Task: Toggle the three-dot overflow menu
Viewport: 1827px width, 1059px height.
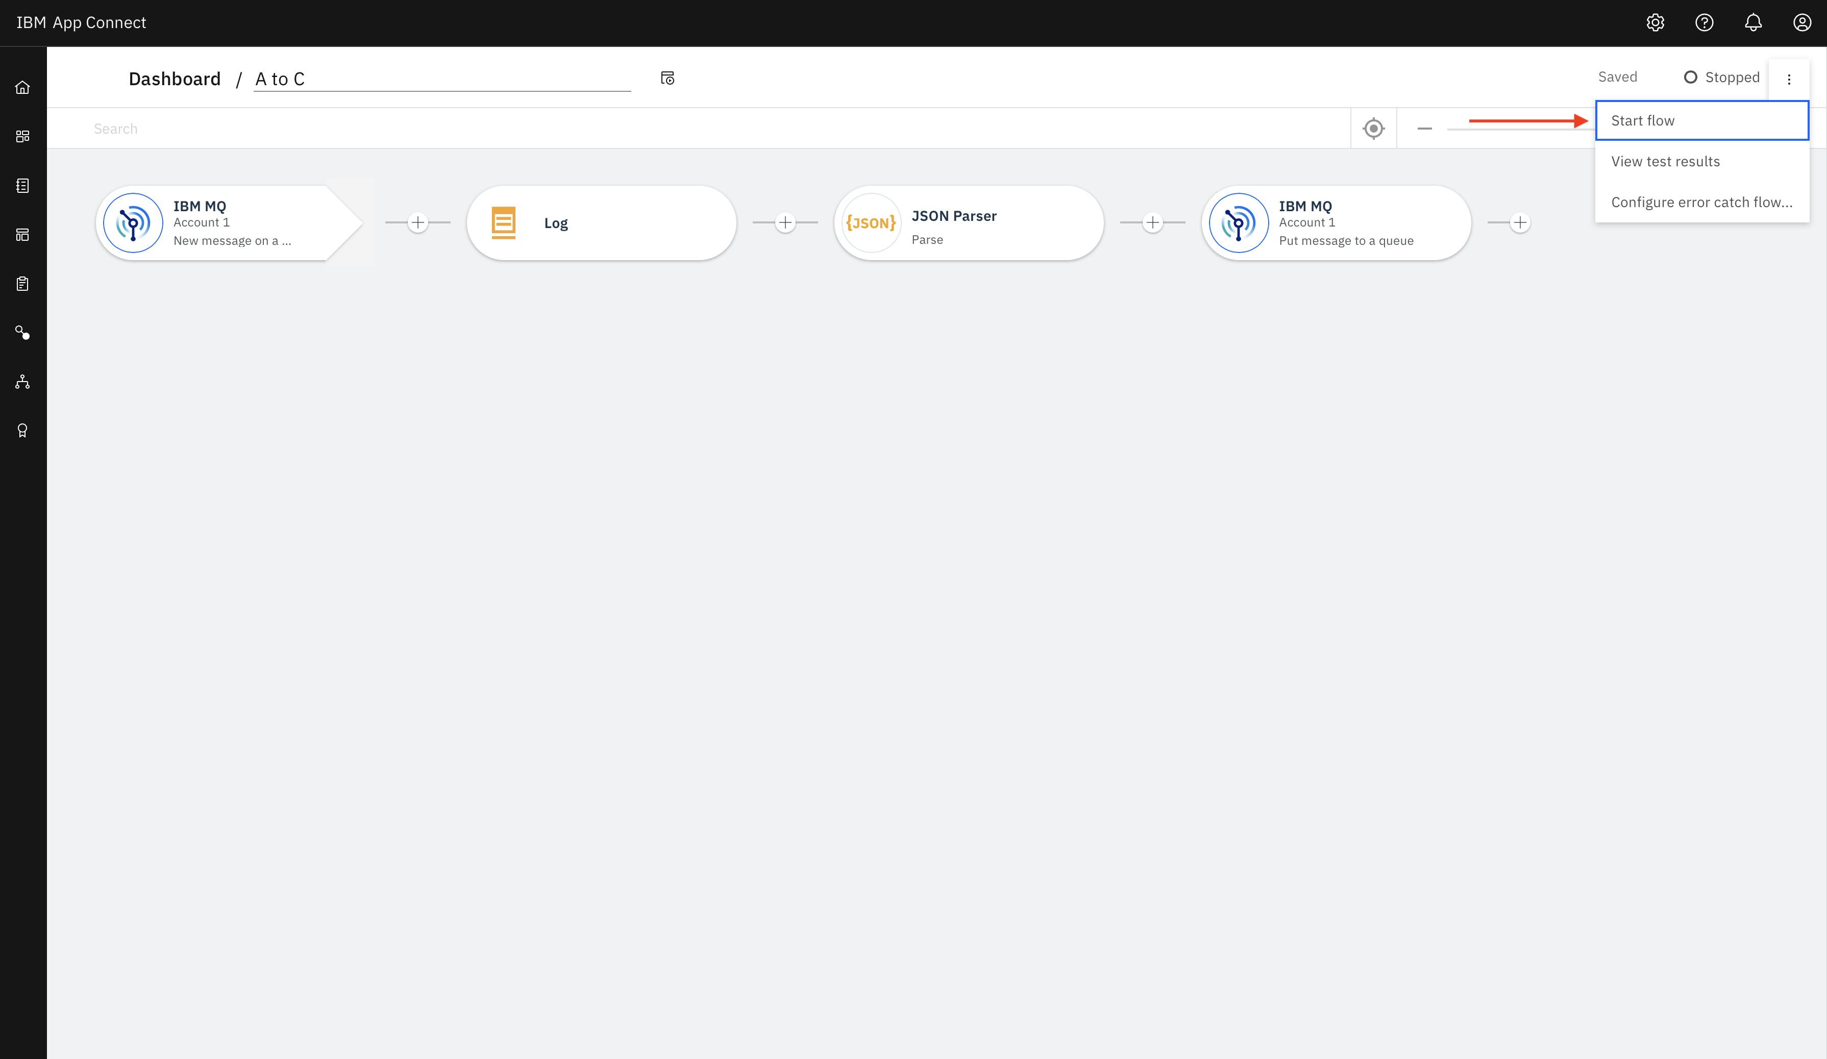Action: coord(1789,79)
